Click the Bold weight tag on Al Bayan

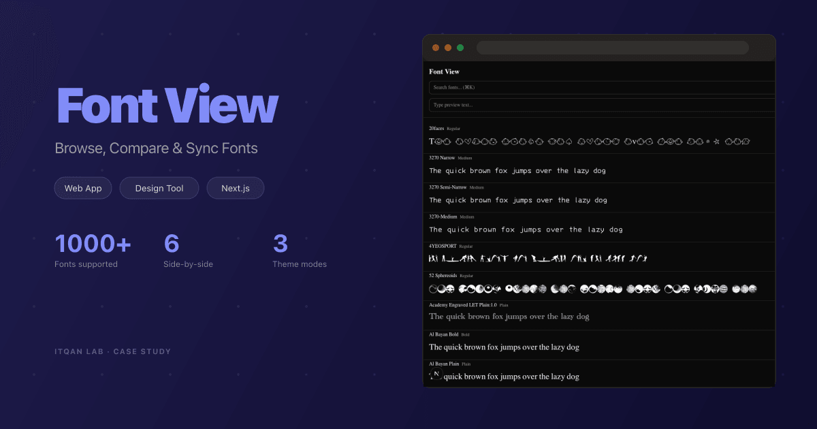465,334
